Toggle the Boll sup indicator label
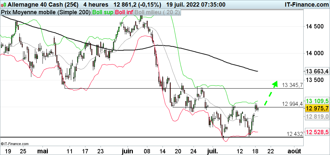This screenshot has height=155, width=330. 103,12
